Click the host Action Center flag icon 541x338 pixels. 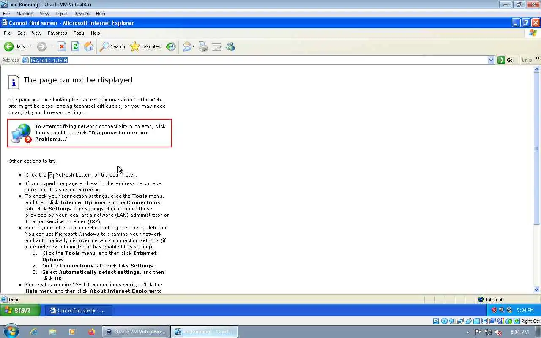(478, 332)
